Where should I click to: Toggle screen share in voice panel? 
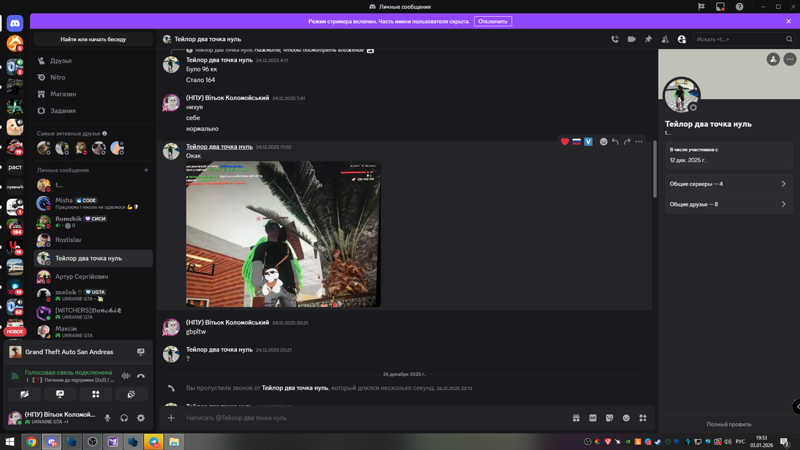(x=60, y=394)
